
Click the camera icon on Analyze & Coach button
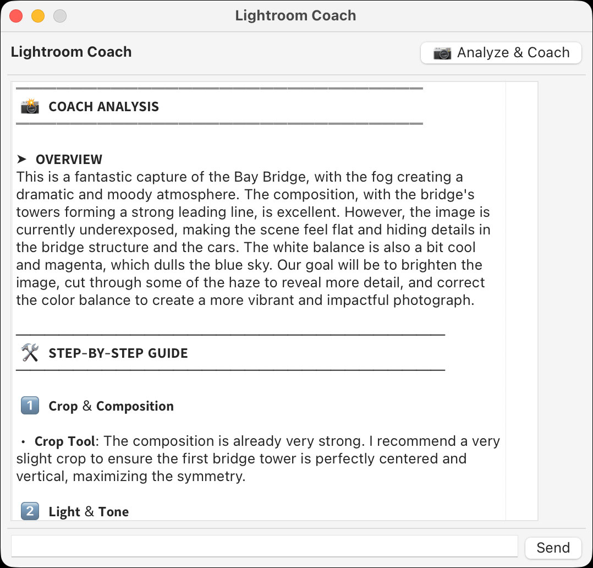coord(442,53)
